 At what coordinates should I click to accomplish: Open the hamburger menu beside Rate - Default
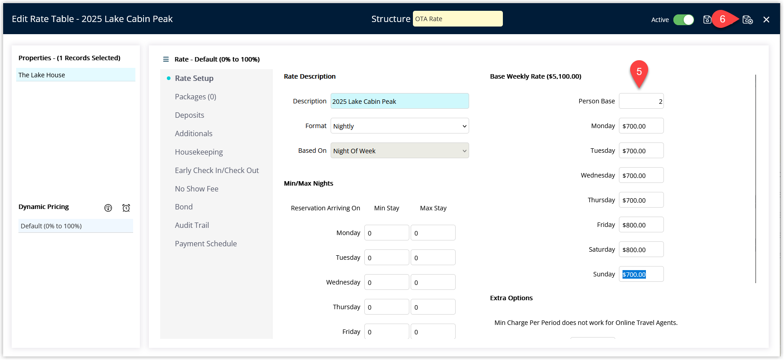click(x=166, y=59)
